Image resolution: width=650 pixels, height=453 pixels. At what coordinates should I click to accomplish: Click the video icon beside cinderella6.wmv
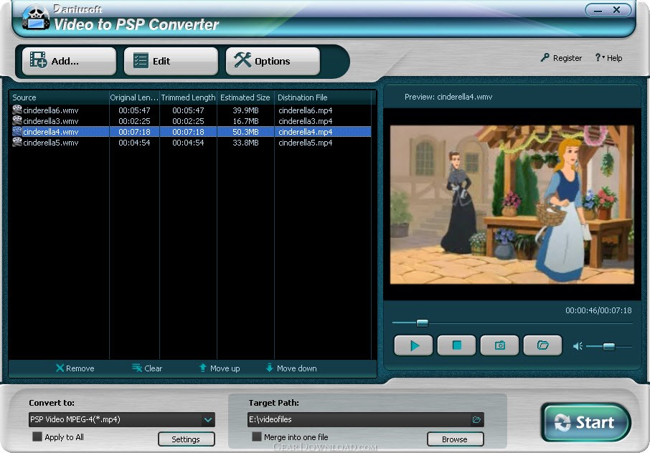click(x=17, y=110)
